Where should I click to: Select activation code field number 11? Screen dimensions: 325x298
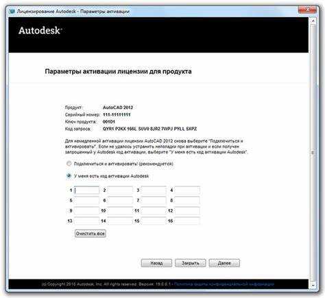coord(154,210)
